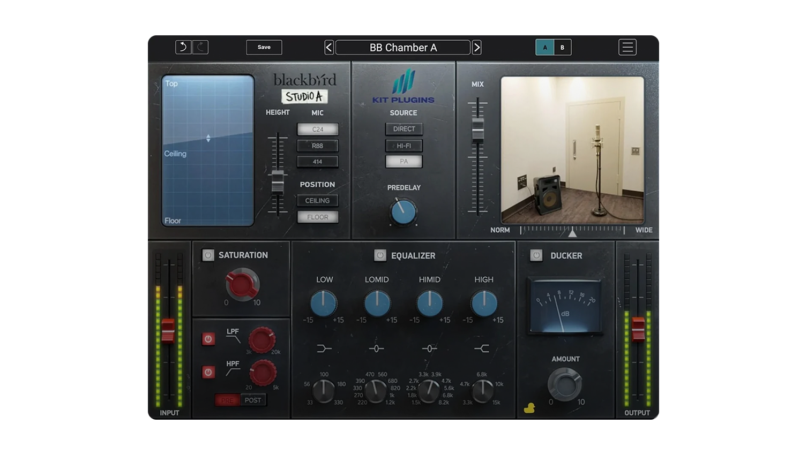Click the Save button

[264, 47]
